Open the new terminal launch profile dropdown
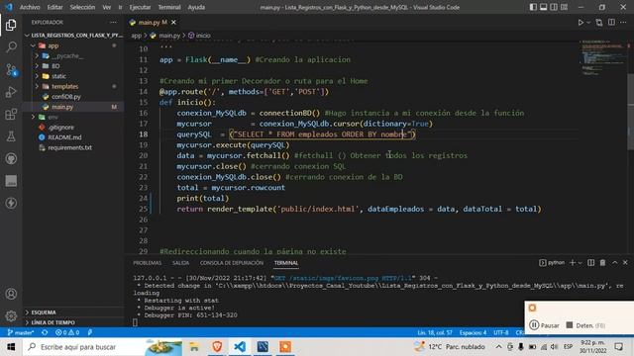The image size is (634, 356). (x=581, y=263)
